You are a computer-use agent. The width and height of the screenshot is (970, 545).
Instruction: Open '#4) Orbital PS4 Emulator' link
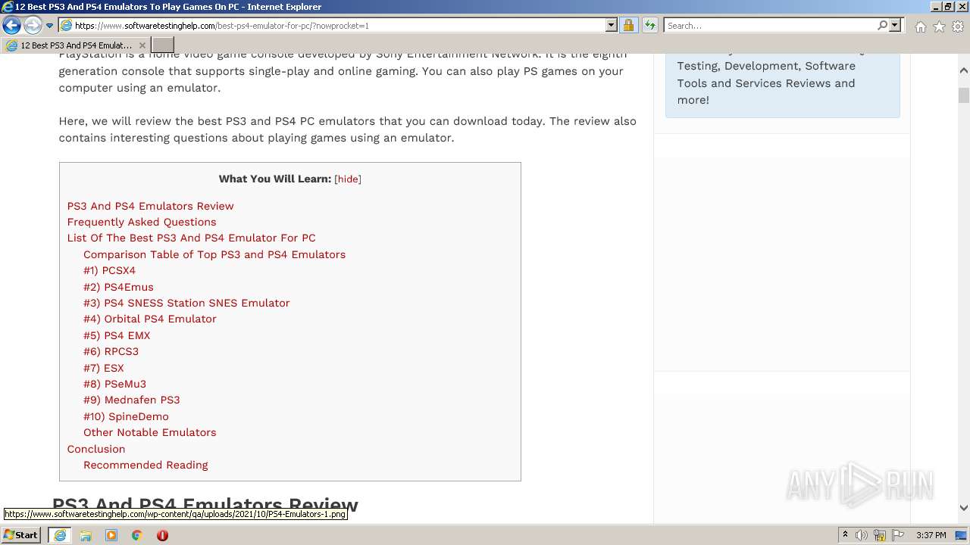coord(150,319)
